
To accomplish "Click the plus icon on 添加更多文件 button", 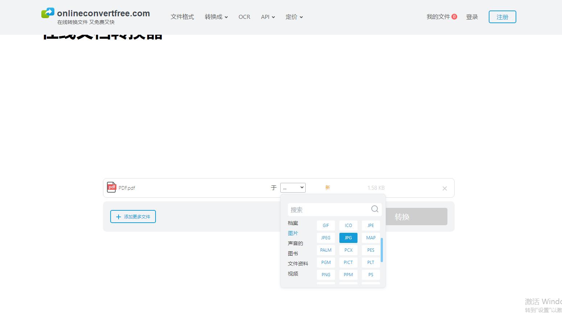I will (118, 217).
